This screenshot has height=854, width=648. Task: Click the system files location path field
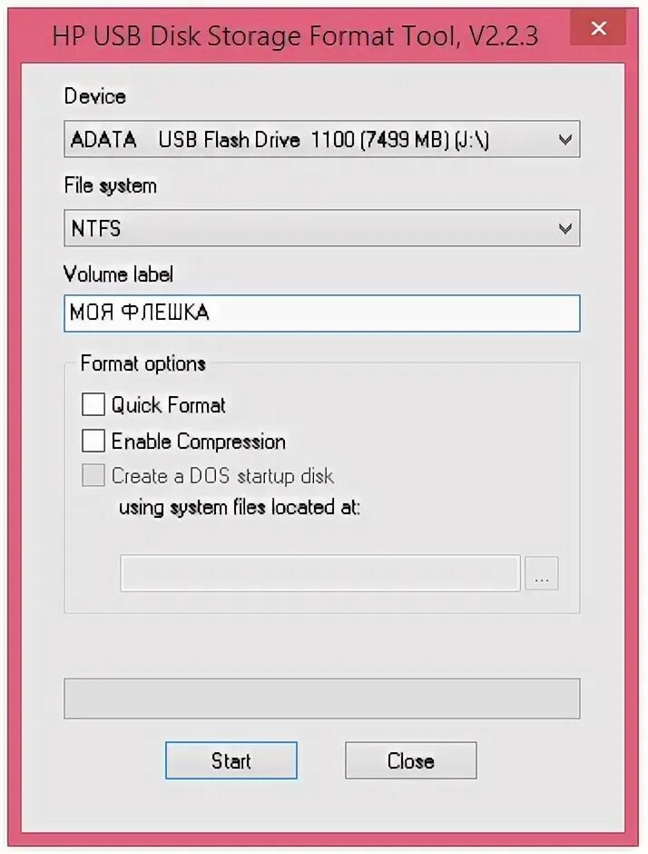(320, 573)
